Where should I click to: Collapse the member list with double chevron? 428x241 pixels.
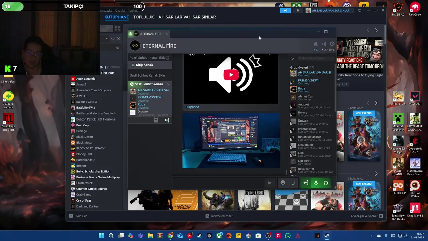pos(292,58)
